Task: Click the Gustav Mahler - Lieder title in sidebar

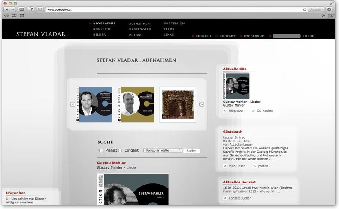Action: tap(242, 102)
